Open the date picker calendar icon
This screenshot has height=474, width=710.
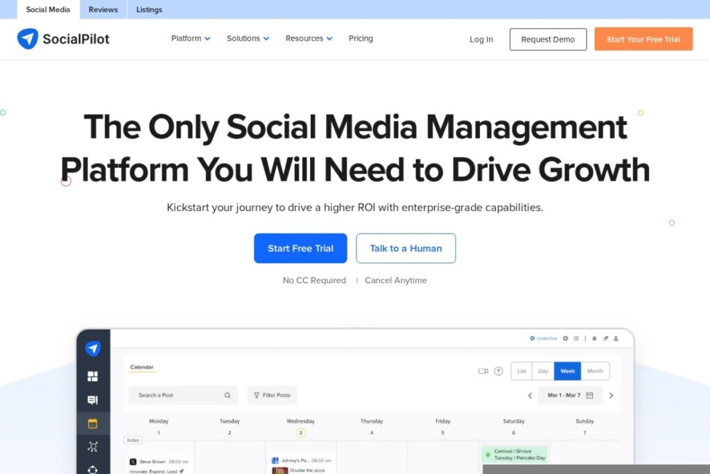point(589,395)
